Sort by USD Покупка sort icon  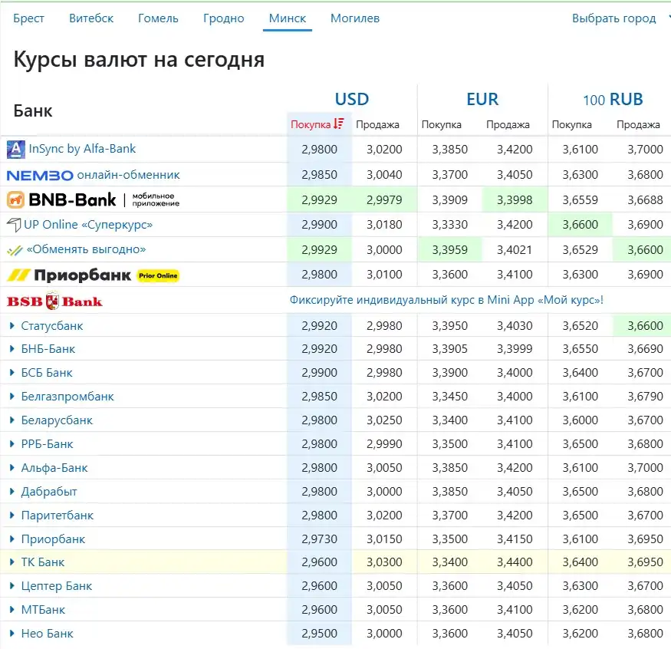[339, 124]
